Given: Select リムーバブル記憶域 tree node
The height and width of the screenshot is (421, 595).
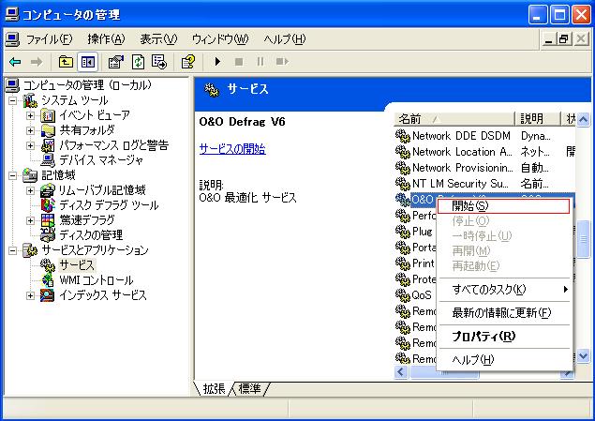Looking at the screenshot, I should click(102, 190).
